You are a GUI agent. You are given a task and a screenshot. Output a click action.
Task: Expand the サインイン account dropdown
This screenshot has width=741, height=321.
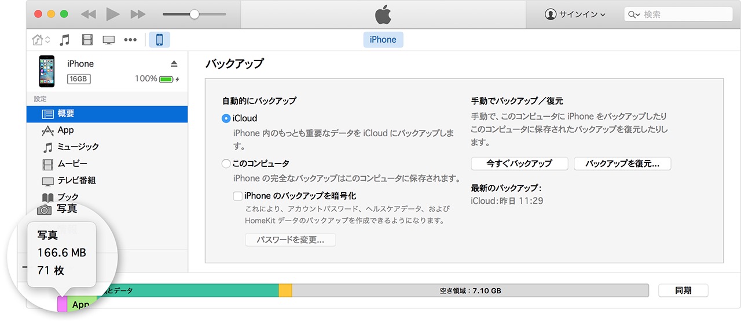click(575, 14)
